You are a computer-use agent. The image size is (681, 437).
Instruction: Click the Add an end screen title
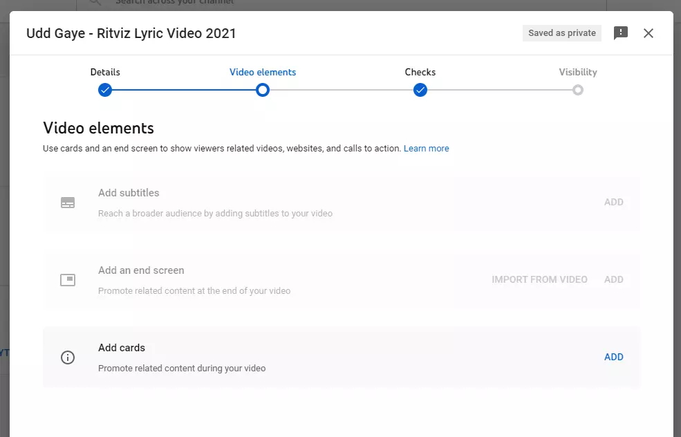[141, 270]
